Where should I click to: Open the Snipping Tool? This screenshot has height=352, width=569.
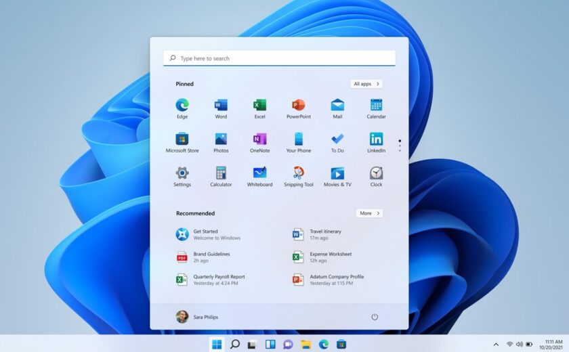point(299,177)
